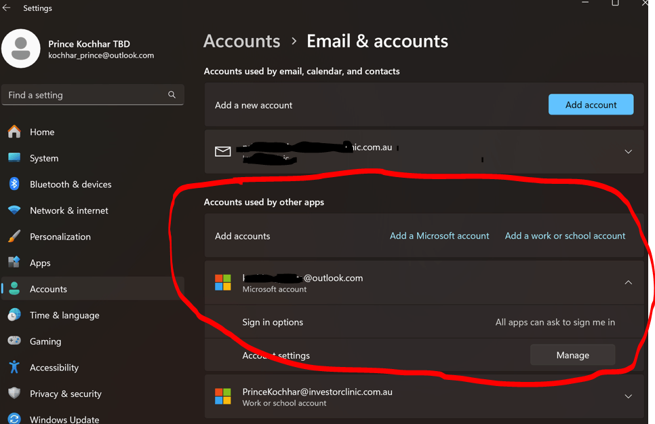The width and height of the screenshot is (655, 424).
Task: Open Time & language settings
Action: (x=93, y=315)
